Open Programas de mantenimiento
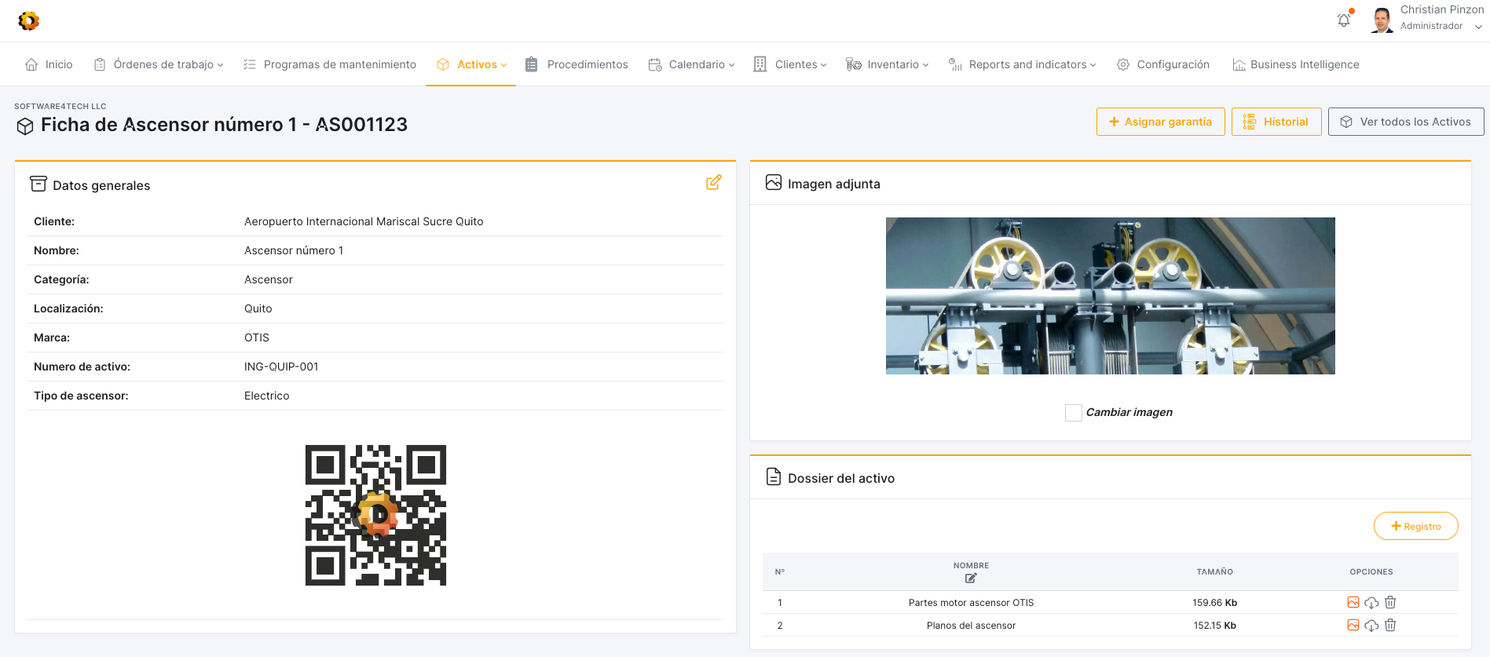 pos(330,64)
